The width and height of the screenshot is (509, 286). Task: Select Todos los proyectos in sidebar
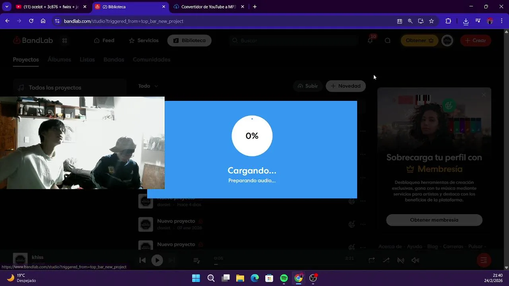click(70, 87)
